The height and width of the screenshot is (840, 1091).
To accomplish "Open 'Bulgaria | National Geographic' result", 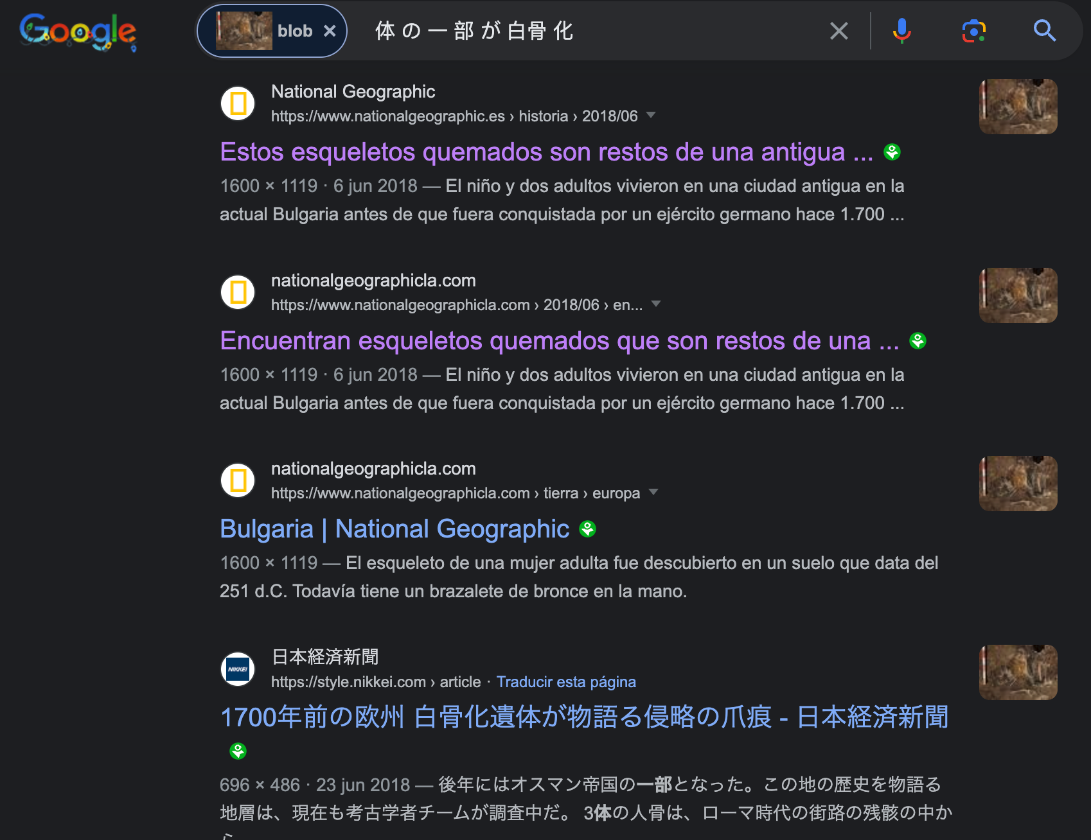I will (x=395, y=529).
